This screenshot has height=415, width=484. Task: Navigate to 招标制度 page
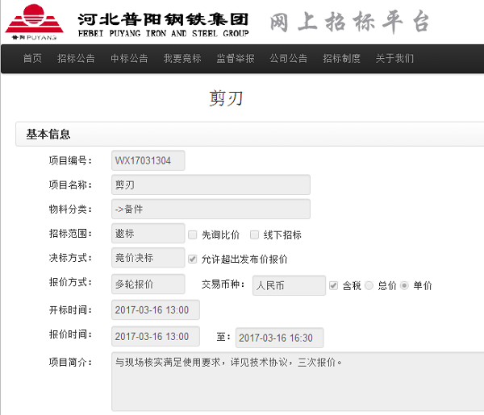coord(342,59)
